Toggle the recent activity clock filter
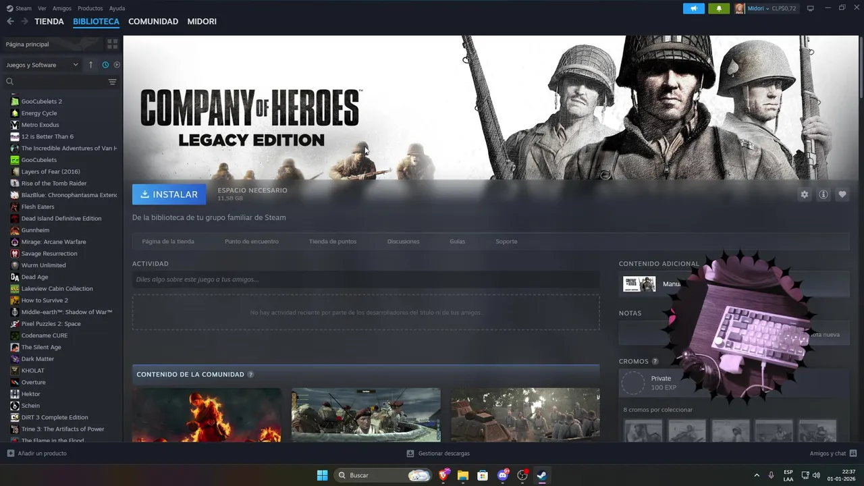The height and width of the screenshot is (486, 864). (105, 65)
